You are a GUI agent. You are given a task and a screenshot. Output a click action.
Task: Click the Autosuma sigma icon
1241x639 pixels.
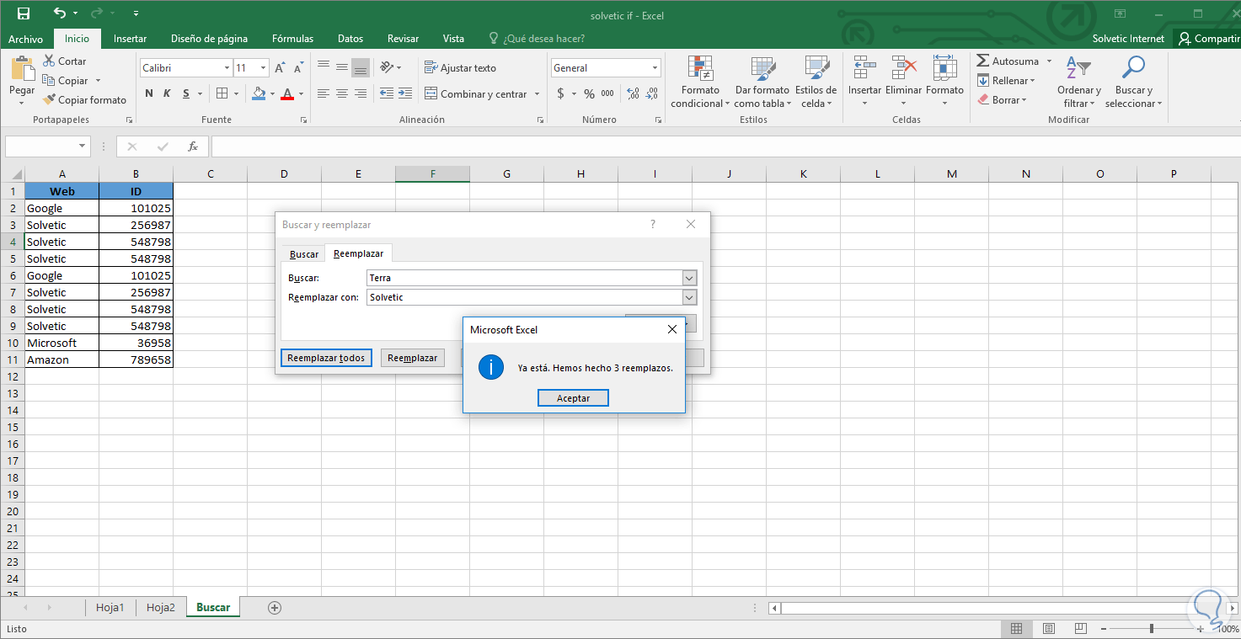982,61
